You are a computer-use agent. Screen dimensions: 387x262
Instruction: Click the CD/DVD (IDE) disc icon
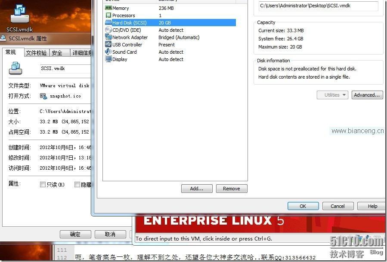click(108, 30)
